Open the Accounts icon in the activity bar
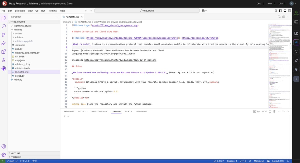The image size is (300, 163). (x=4, y=146)
